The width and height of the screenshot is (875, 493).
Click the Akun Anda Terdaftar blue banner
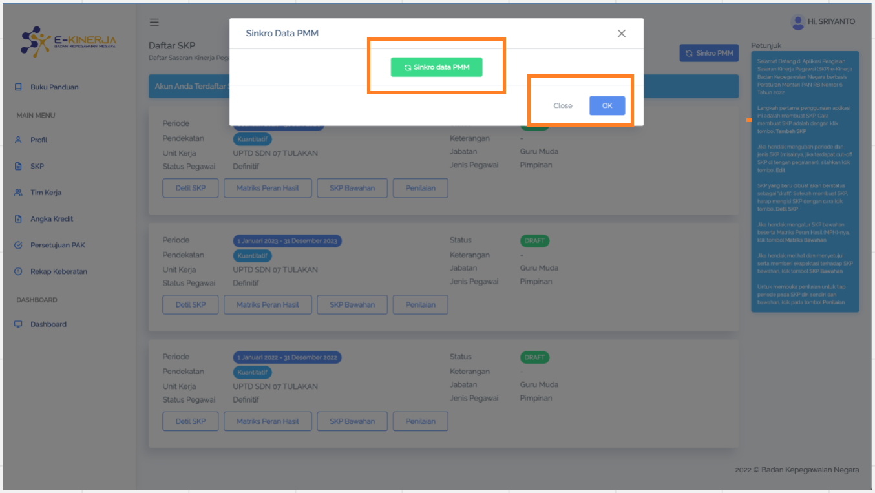click(x=444, y=86)
